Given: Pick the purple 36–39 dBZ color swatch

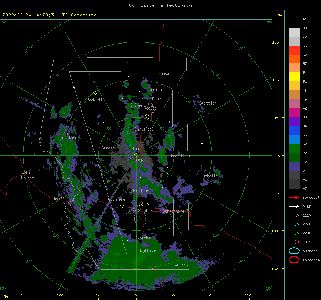Looking at the screenshot, I should click(x=294, y=121).
